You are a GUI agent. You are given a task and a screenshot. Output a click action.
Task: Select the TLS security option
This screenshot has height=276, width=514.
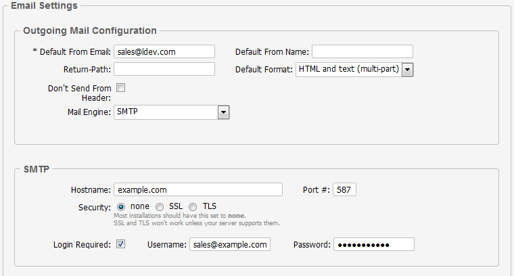tap(193, 206)
